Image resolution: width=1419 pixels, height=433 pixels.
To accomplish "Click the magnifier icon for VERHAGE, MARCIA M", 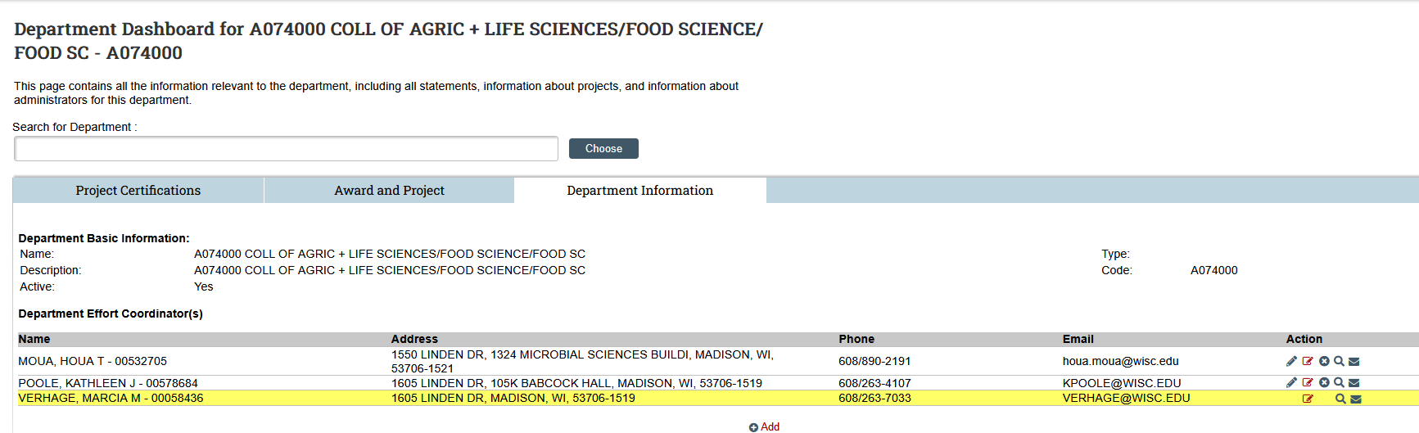I will coord(1340,399).
